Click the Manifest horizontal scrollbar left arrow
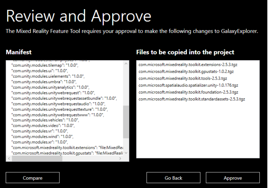Screen dimensions: 269x188 click(9, 159)
